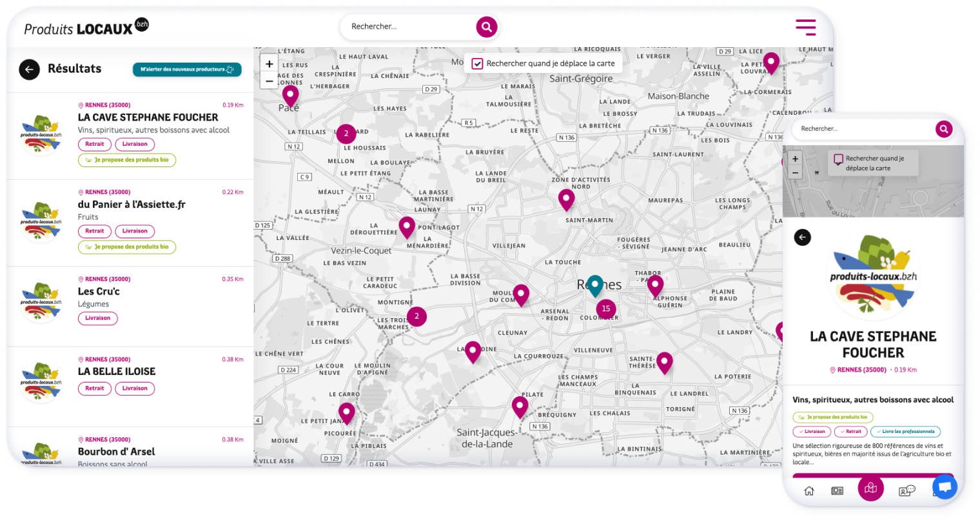
Task: Tap the magenta map button in mobile nav
Action: [870, 488]
